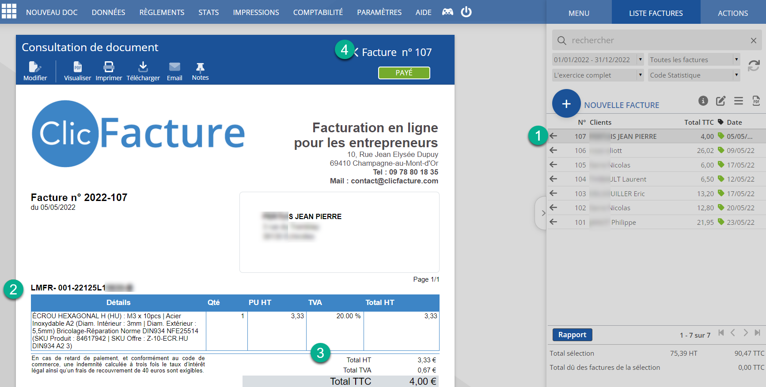Click the PDF export icon in list toolbar
766x387 pixels.
tap(756, 100)
